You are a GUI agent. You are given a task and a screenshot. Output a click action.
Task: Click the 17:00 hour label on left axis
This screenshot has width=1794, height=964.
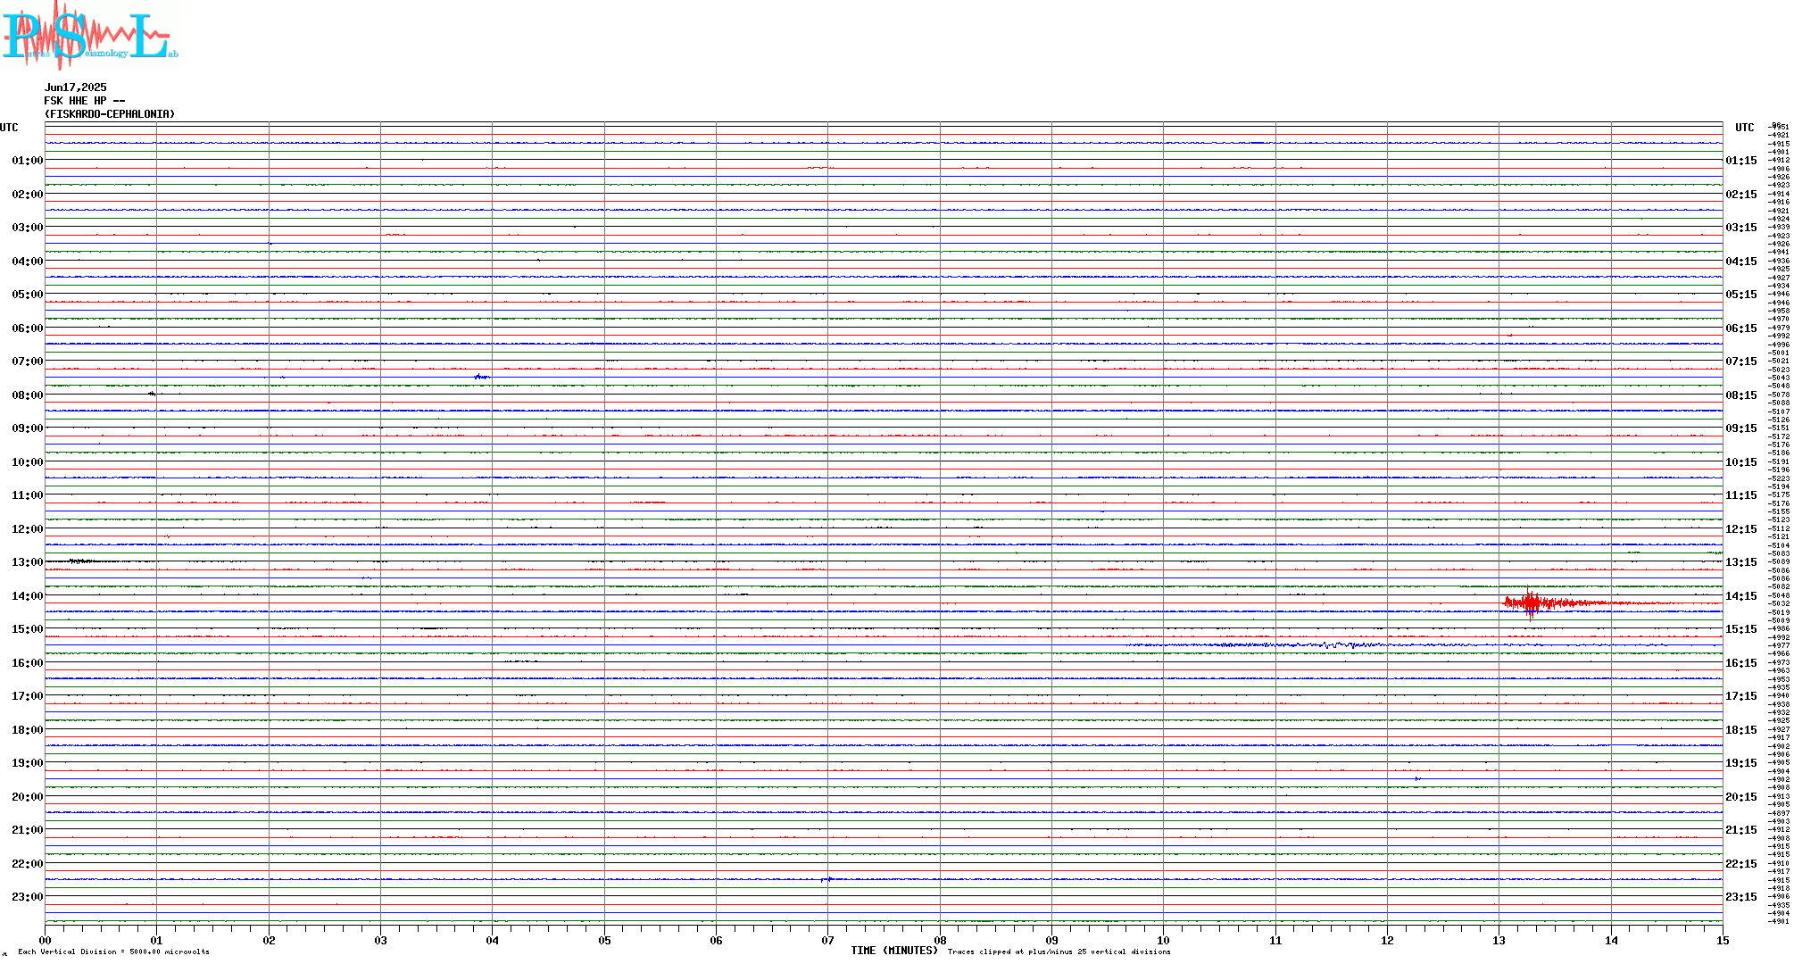click(x=28, y=696)
